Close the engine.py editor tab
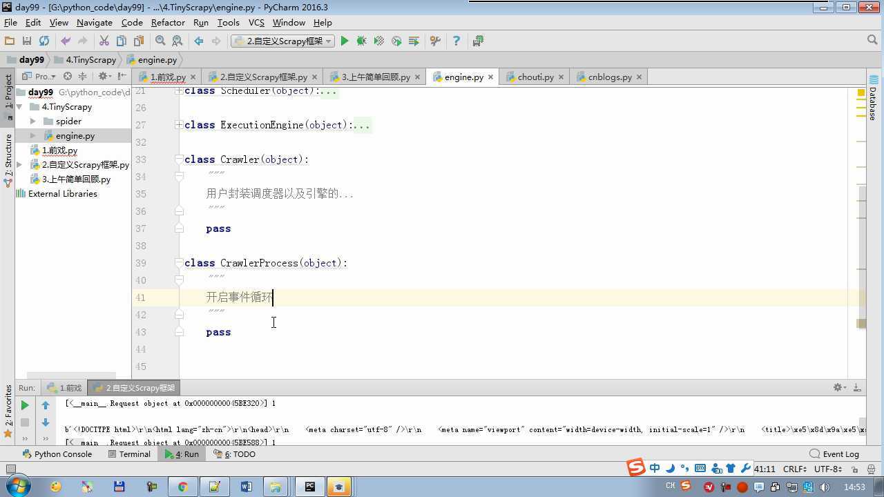This screenshot has width=884, height=497. (491, 77)
